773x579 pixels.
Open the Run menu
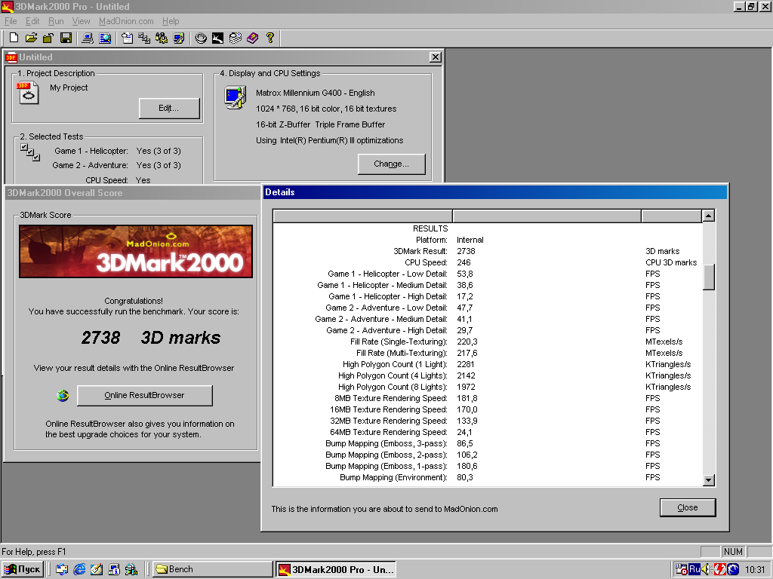point(56,21)
